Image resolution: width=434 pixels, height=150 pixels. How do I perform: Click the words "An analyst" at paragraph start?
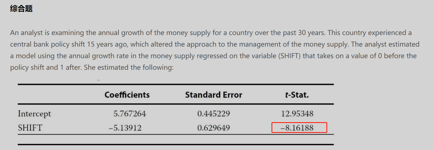click(26, 33)
